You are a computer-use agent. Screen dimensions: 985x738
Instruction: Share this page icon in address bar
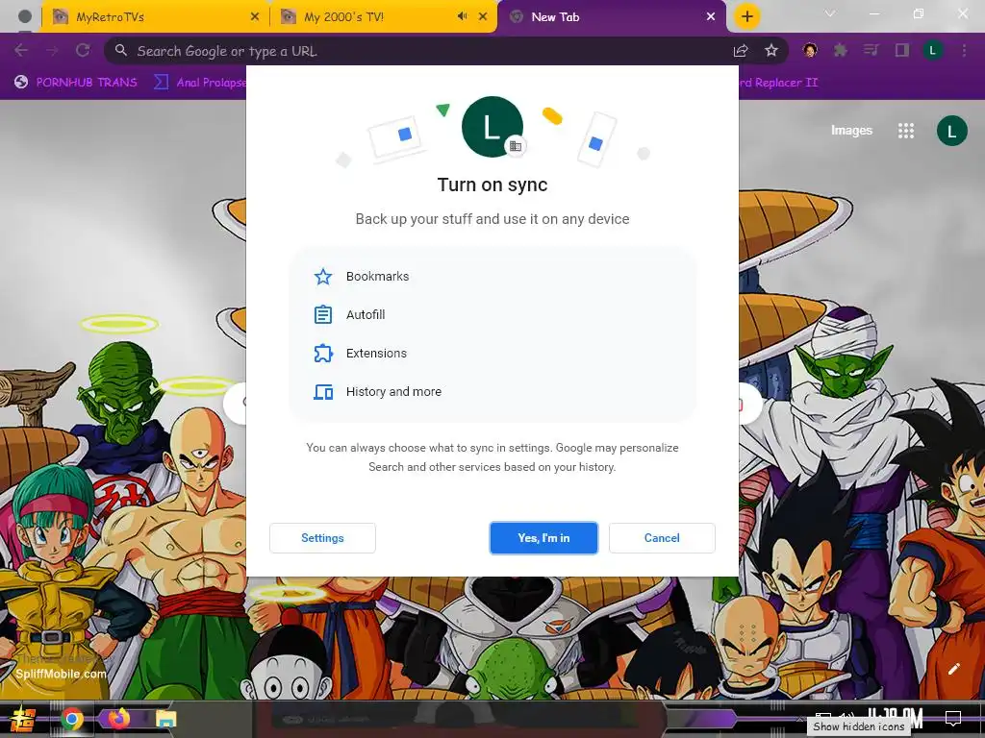(x=741, y=51)
